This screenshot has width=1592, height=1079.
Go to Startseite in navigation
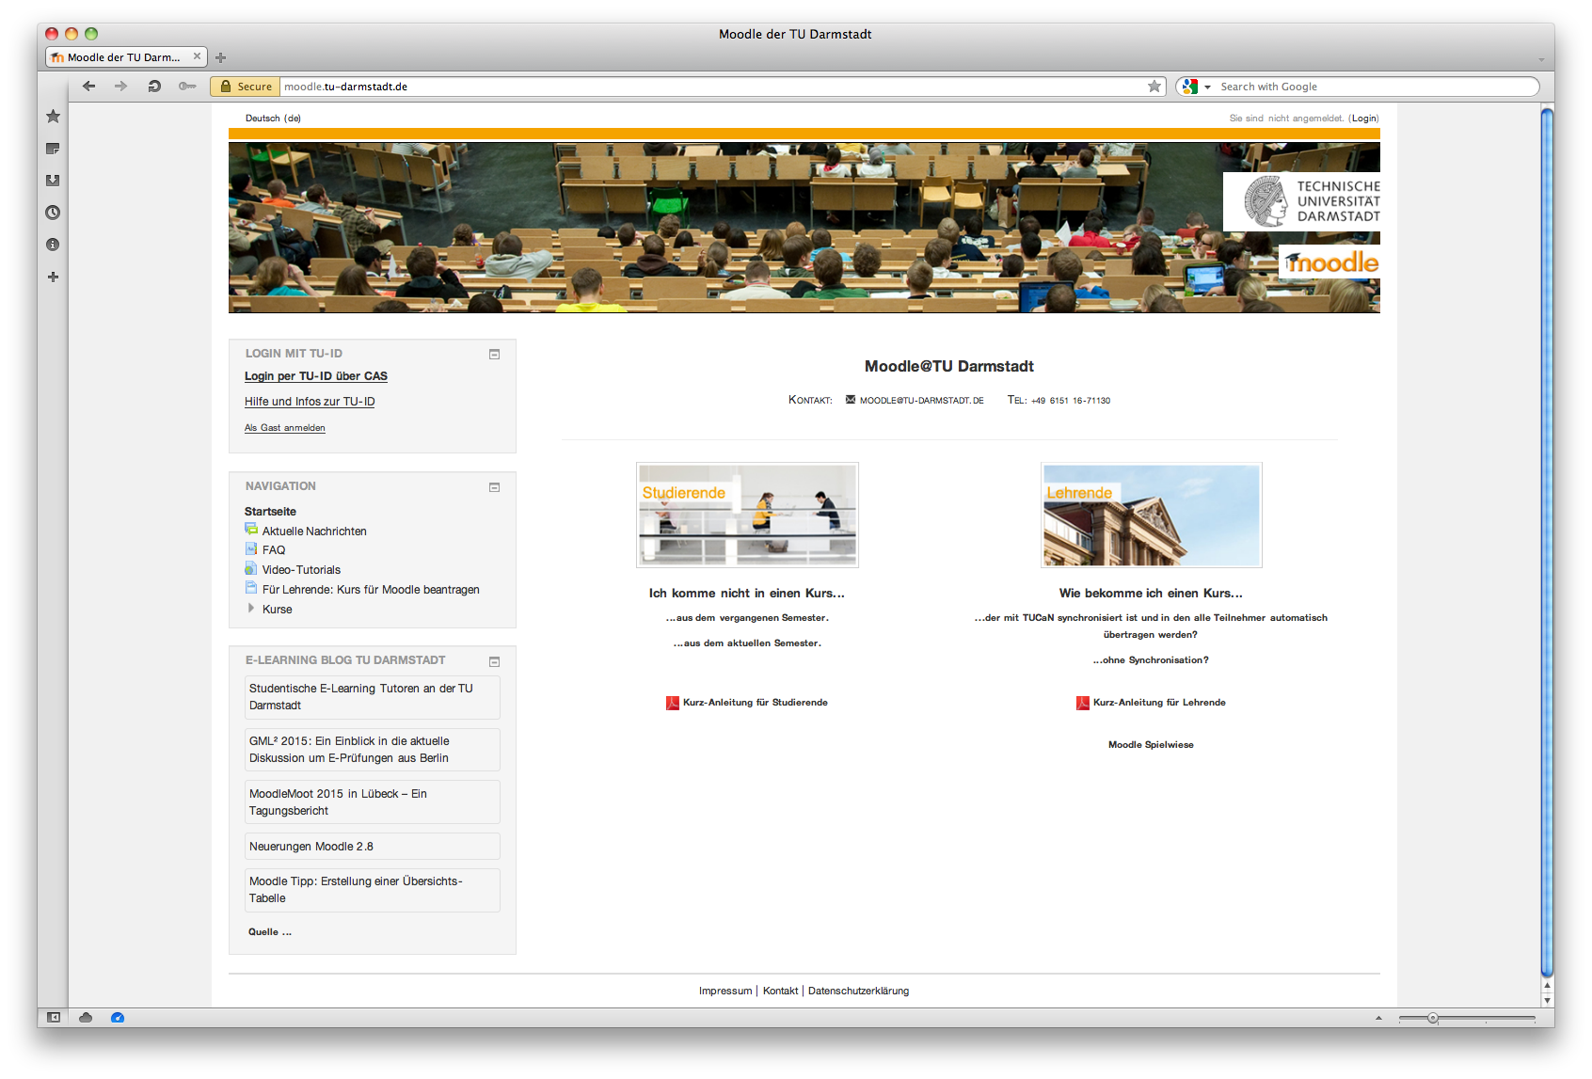tap(270, 512)
